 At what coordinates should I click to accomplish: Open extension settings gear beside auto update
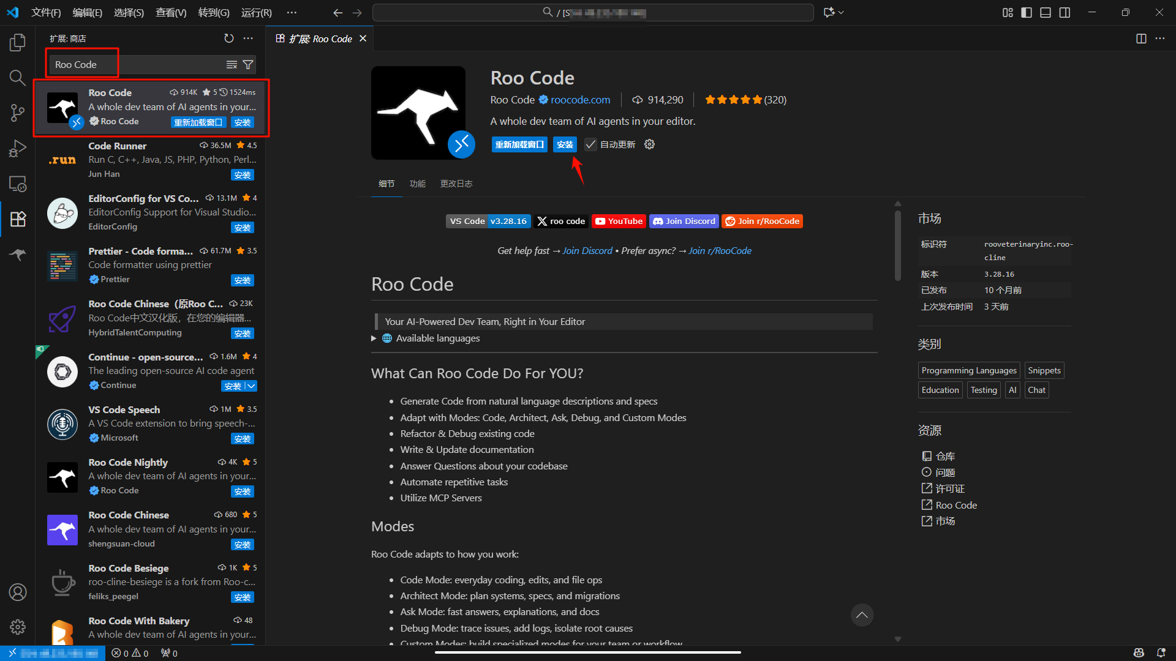pos(649,144)
